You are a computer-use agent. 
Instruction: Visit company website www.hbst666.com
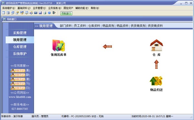coord(20,97)
